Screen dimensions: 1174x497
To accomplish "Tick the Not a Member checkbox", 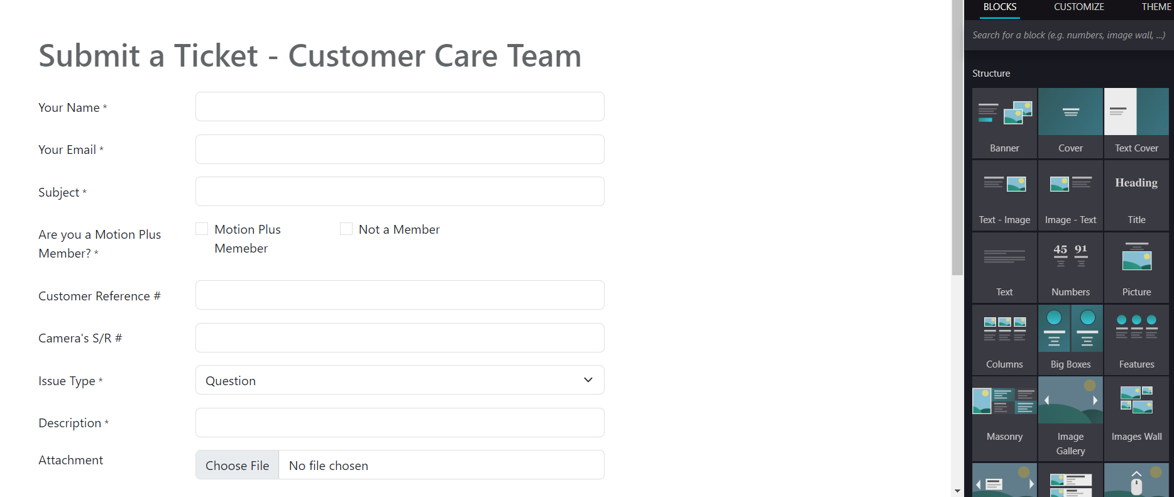I will click(346, 229).
